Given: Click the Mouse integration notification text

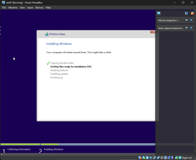Looking at the screenshot, I should click(x=168, y=20).
